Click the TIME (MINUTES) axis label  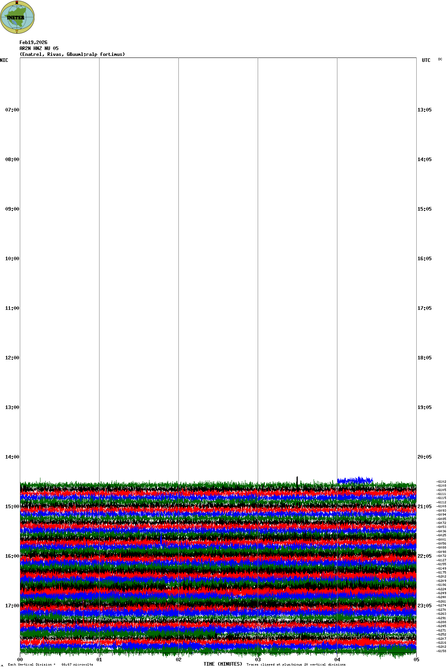(x=223, y=664)
